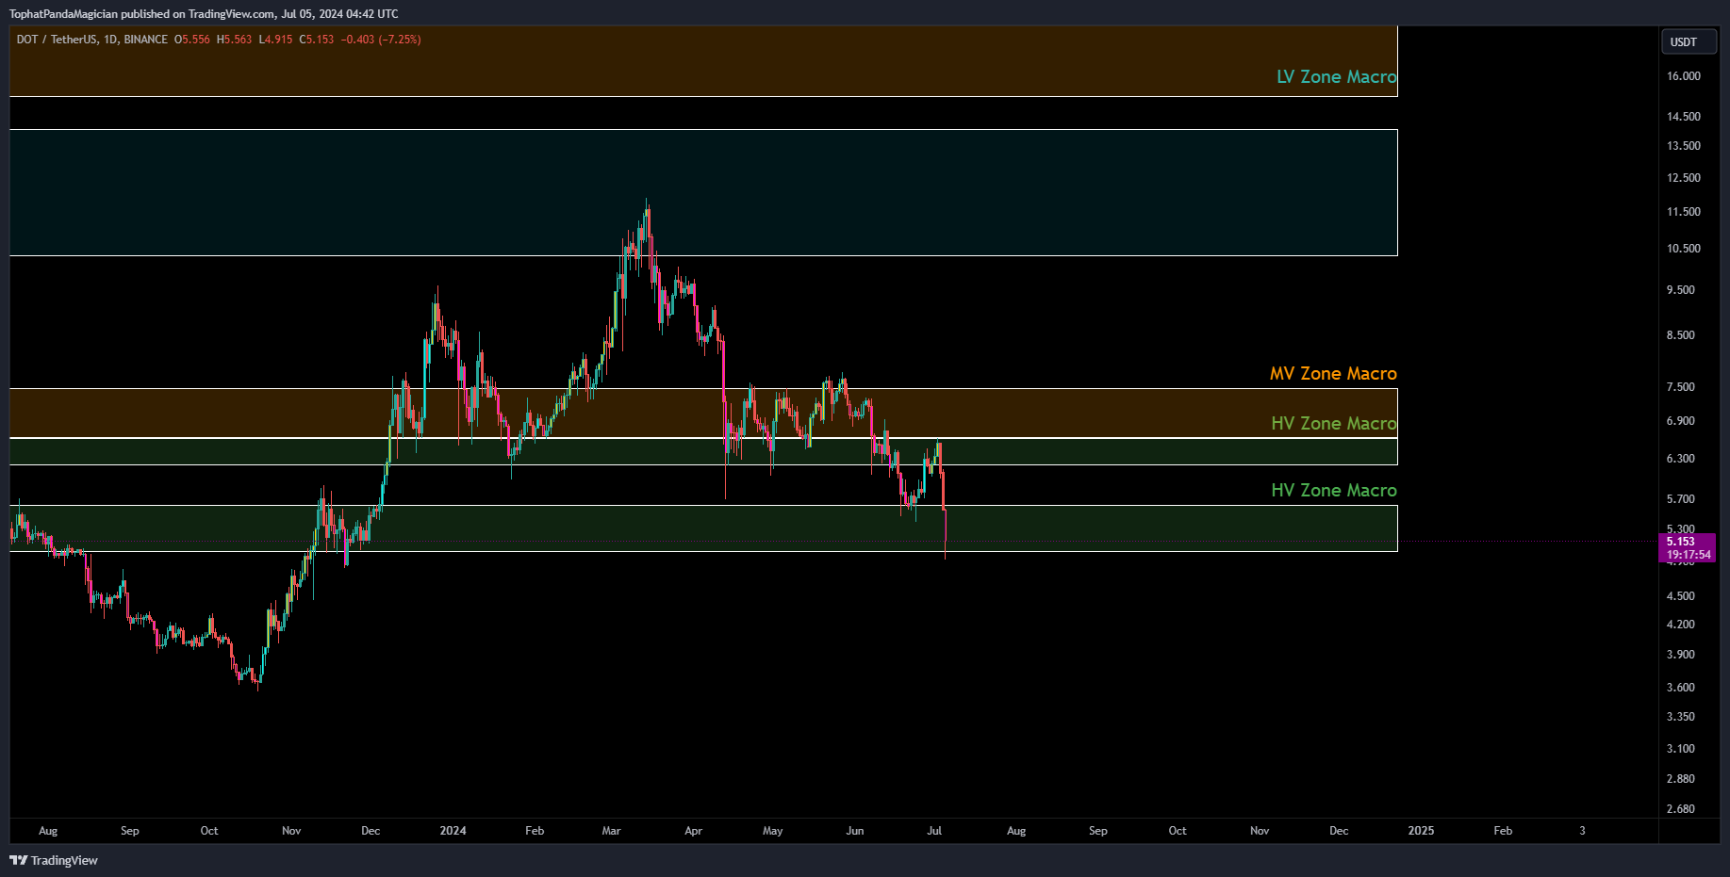Click the 9.500 price axis label

point(1681,290)
